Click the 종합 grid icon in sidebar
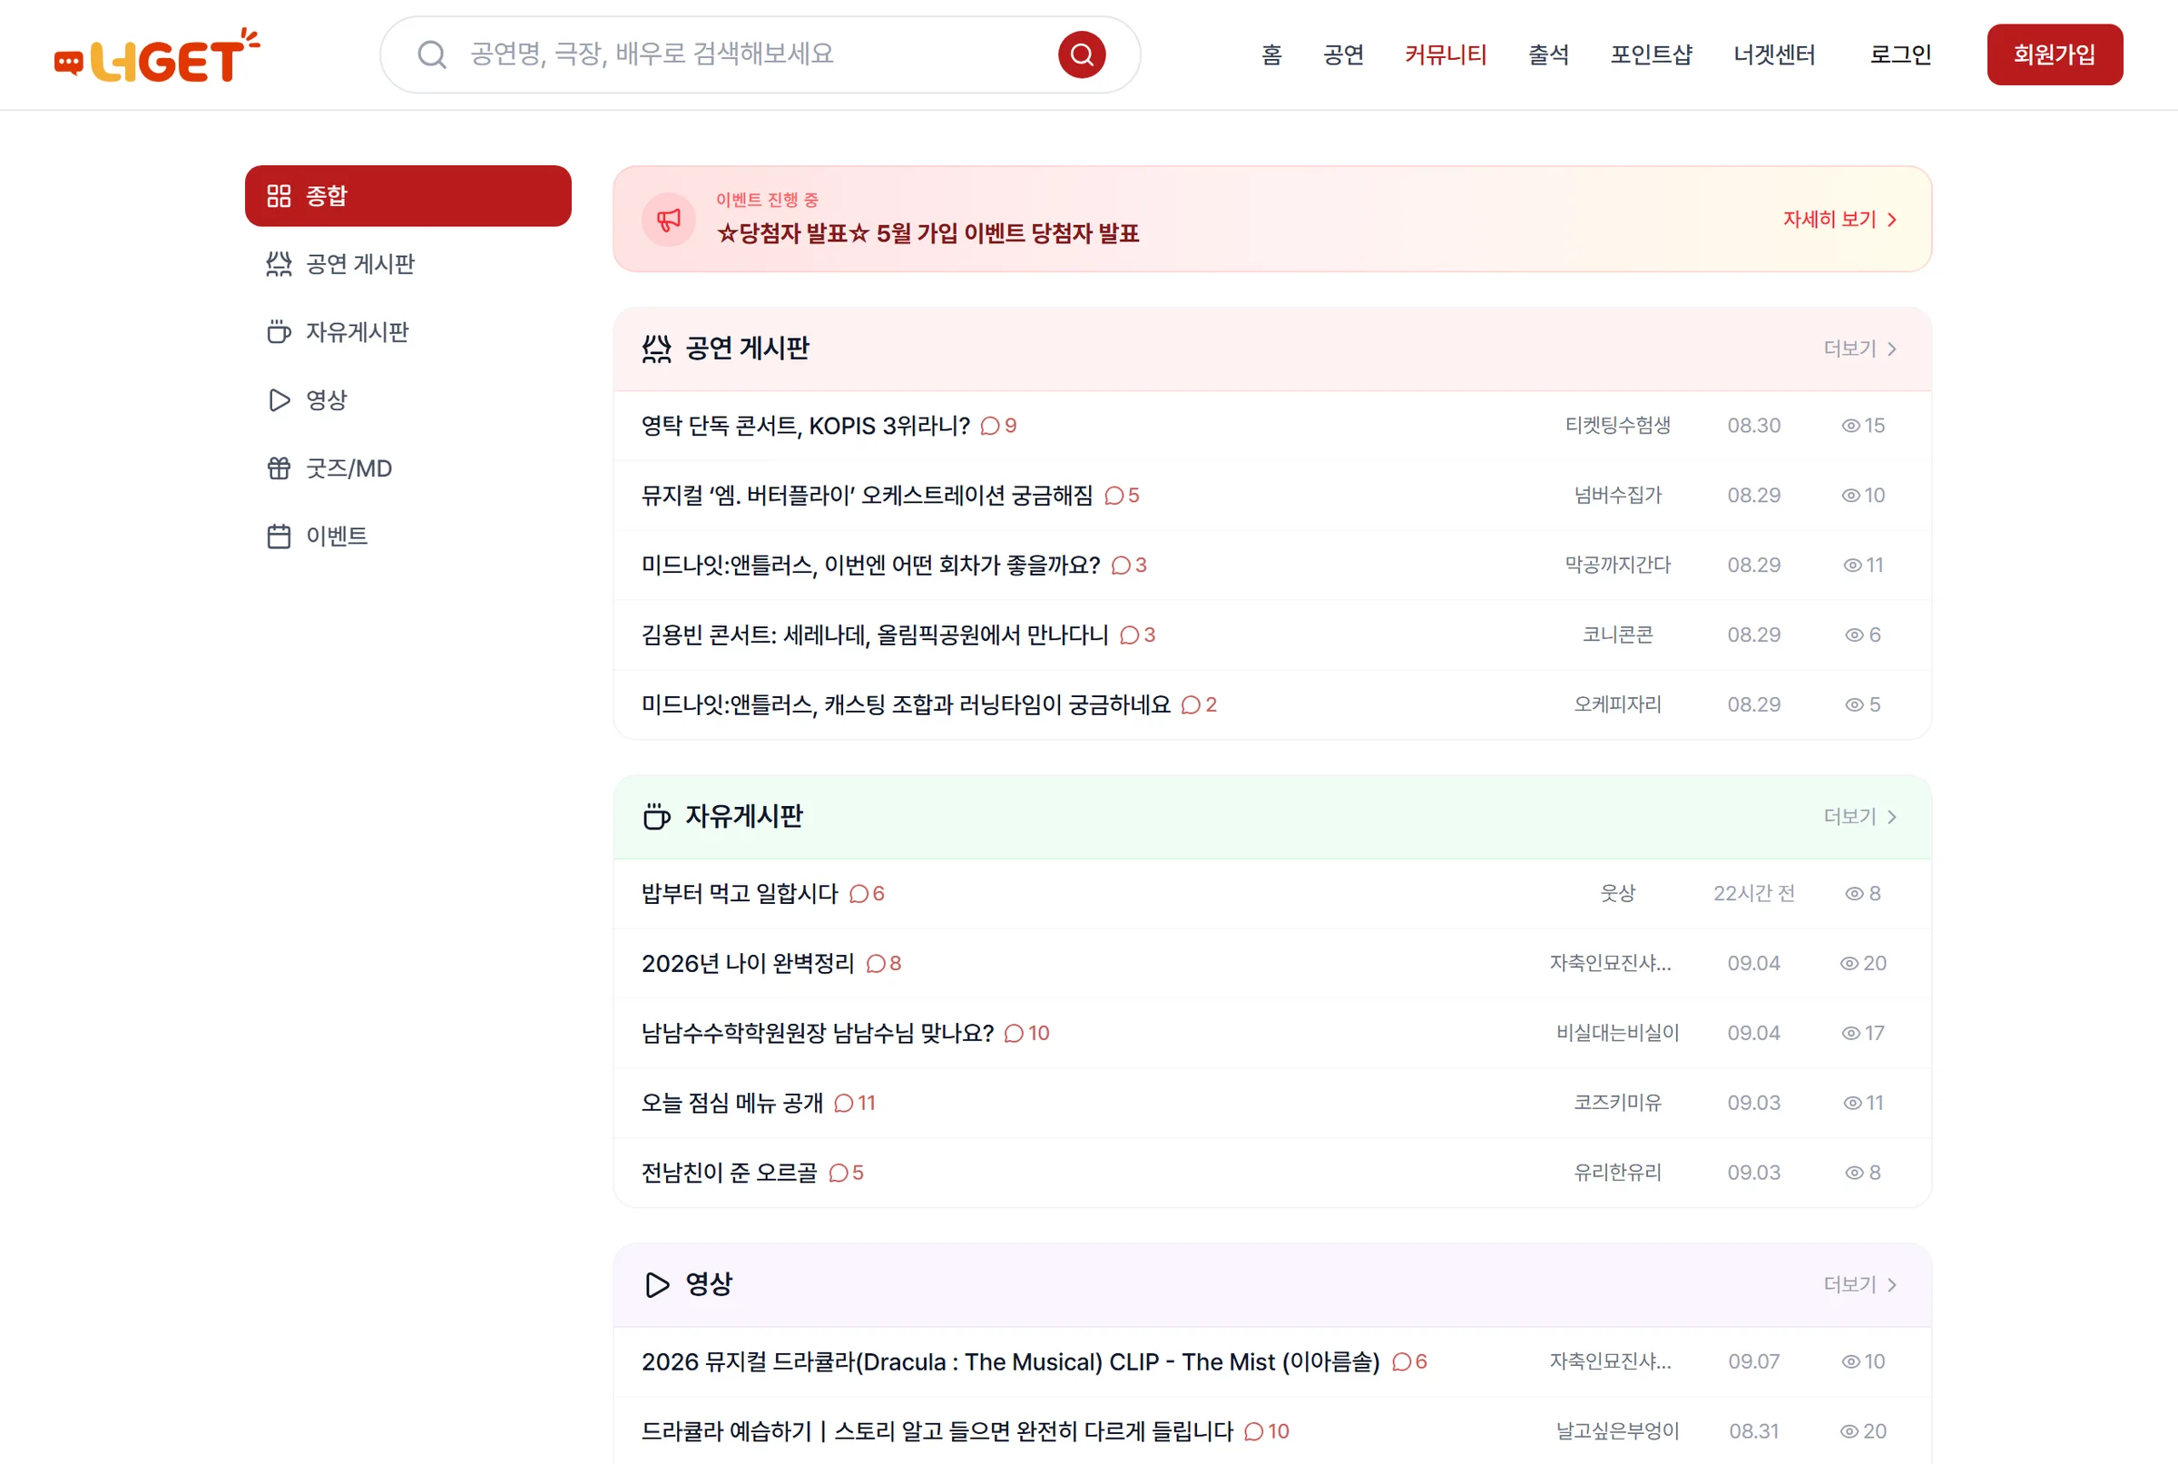Screen dimensions: 2178x1464 [x=279, y=195]
